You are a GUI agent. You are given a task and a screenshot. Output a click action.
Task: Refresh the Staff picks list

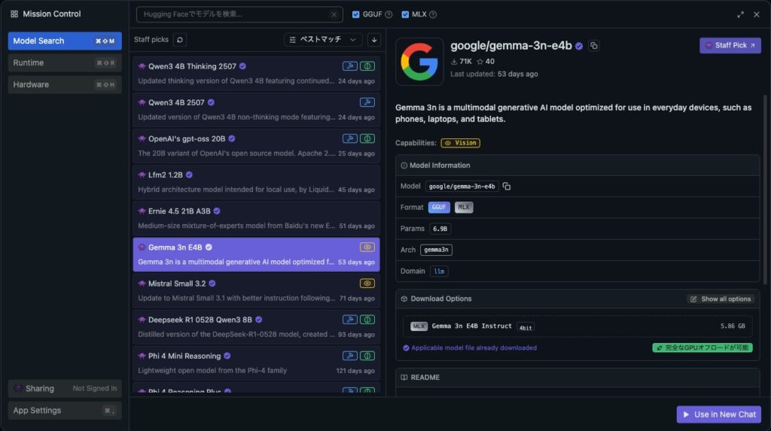180,40
